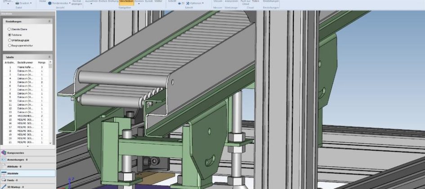This screenshot has width=425, height=189.
Task: Expand the Optionen dropdown arrow
Action: point(203,4)
